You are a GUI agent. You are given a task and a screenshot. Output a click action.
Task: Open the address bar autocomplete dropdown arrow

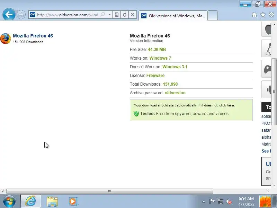pos(109,15)
